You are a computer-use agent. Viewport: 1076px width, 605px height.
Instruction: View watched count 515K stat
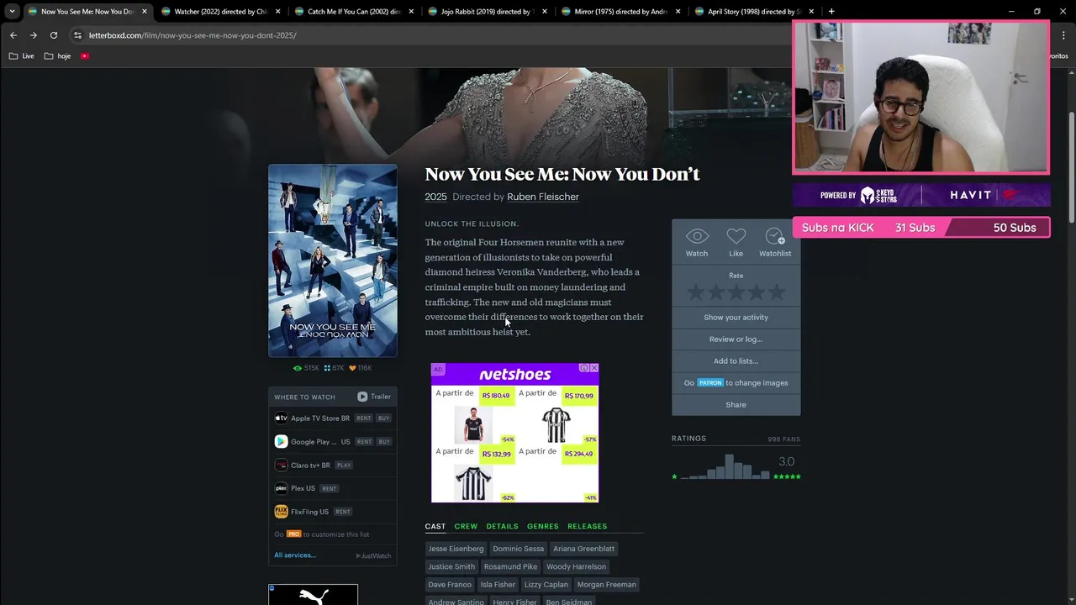(x=306, y=368)
